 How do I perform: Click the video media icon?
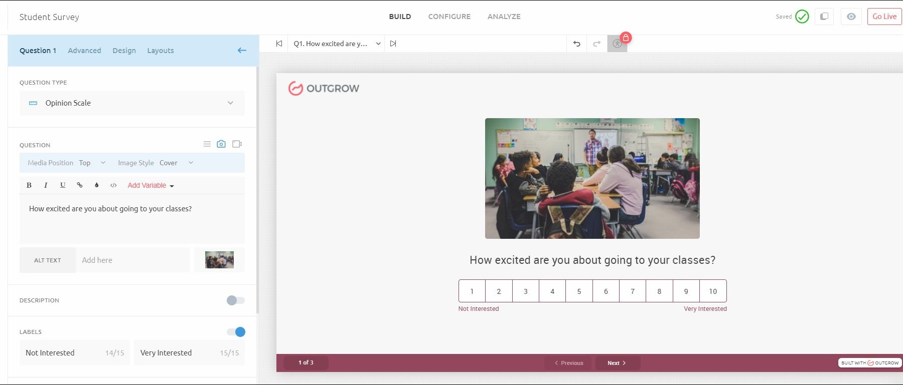coord(237,144)
